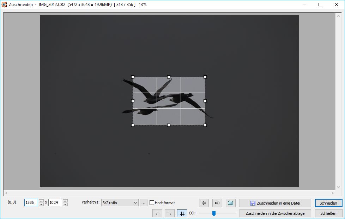Click the top-left crop selection handle
The image size is (345, 219).
[133, 77]
